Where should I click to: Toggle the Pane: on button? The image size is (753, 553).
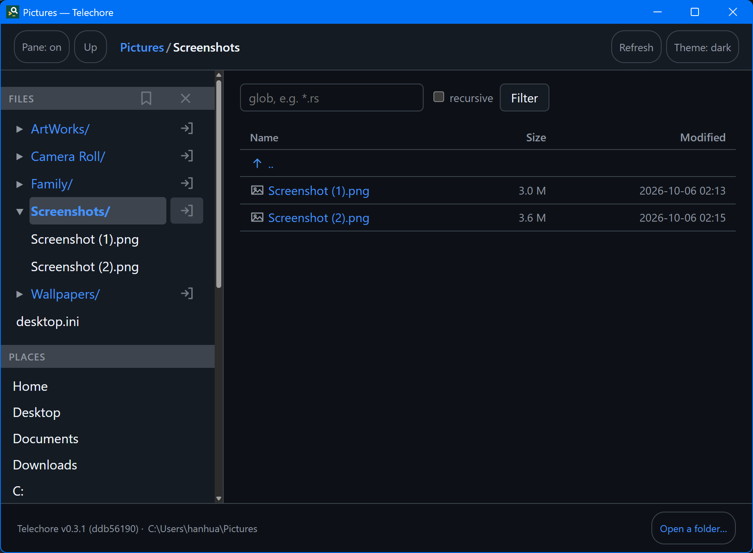42,47
